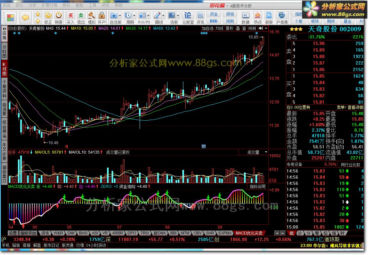Click the 指标说明 button

pyautogui.click(x=257, y=187)
